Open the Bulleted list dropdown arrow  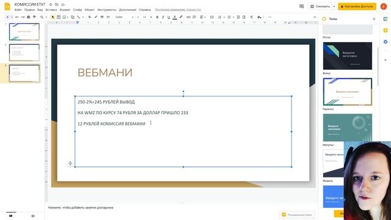[233, 17]
